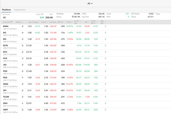This screenshot has height=114, width=171.
Task: Select the EDU instrument row
Action: 86,53
